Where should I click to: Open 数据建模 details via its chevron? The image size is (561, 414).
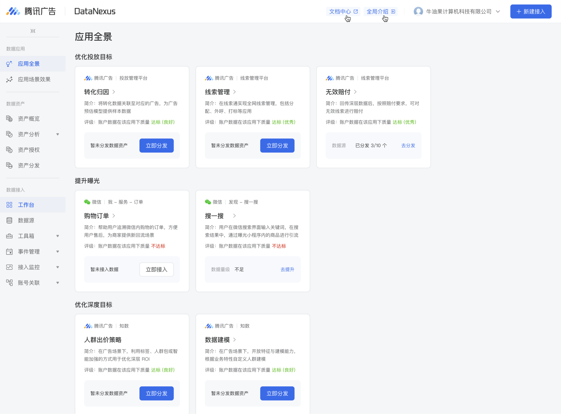pos(234,339)
